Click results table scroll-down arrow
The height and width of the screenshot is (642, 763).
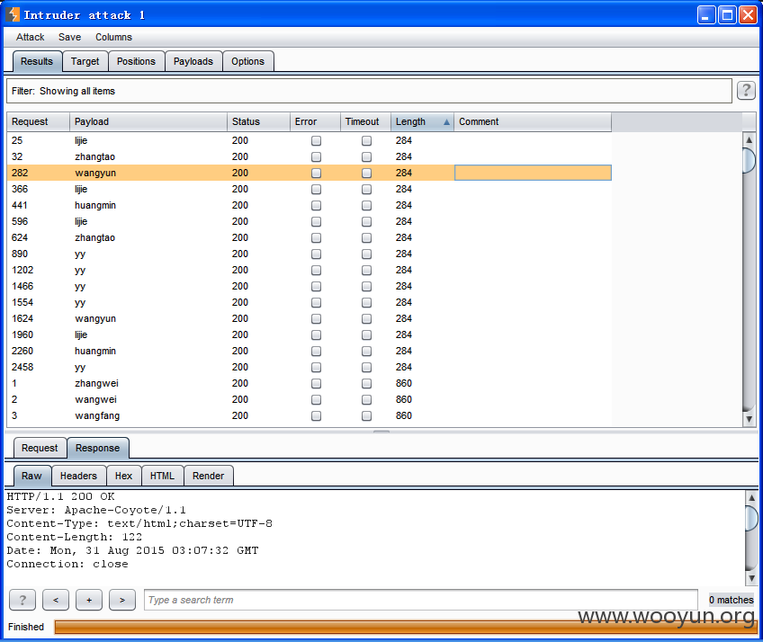pos(749,419)
